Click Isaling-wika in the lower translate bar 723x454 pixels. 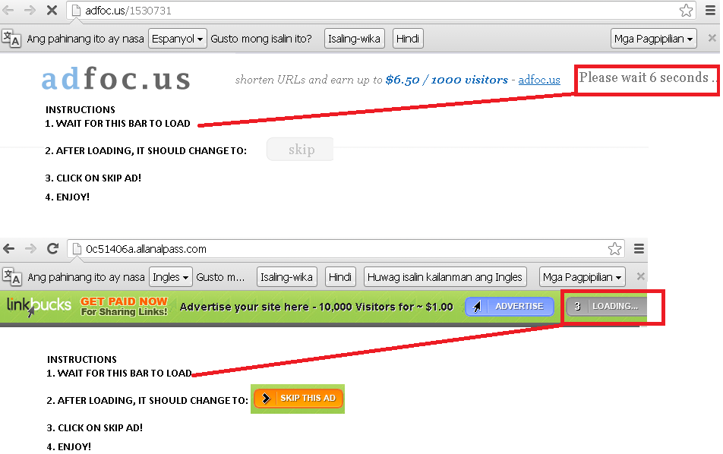click(x=287, y=277)
